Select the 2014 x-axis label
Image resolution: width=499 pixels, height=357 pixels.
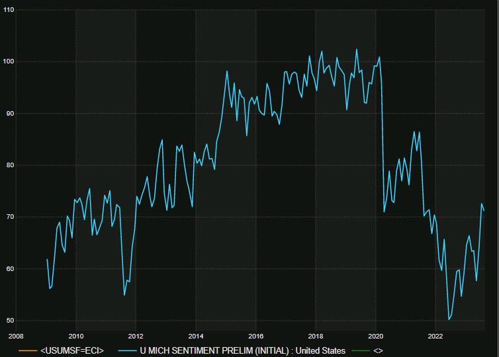point(196,337)
